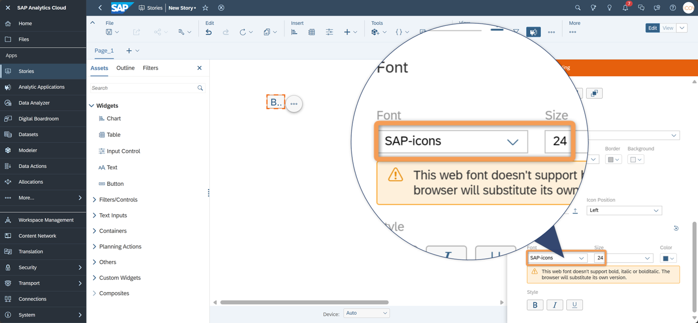Select the Assets tab
Screen dimensions: 698x323
click(x=99, y=68)
